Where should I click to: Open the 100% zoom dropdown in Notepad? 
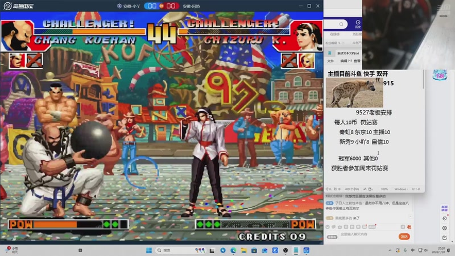pos(384,189)
